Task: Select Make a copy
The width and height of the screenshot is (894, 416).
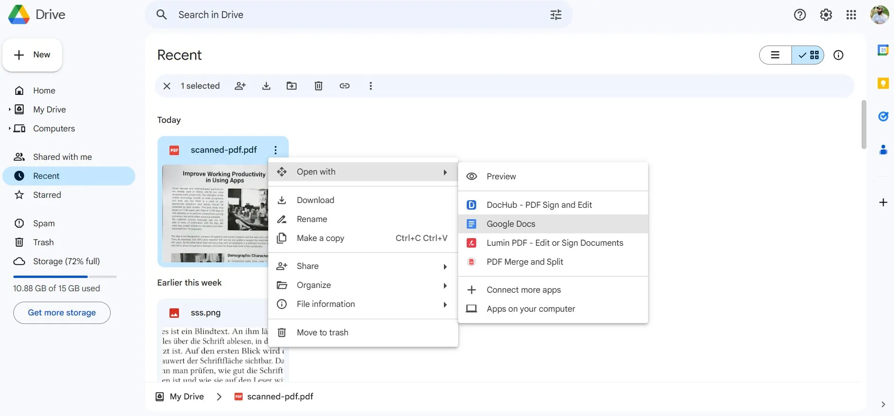Action: [363, 238]
